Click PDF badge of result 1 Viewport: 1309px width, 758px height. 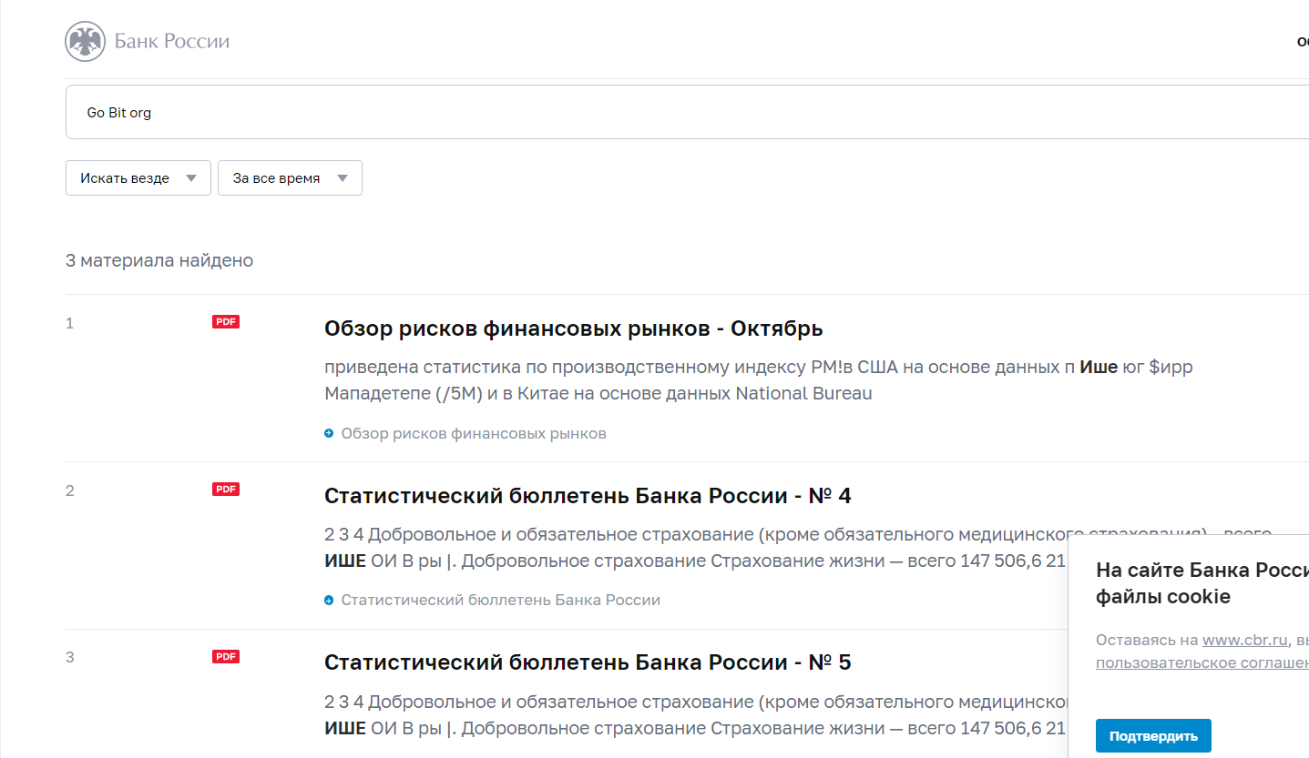point(226,321)
